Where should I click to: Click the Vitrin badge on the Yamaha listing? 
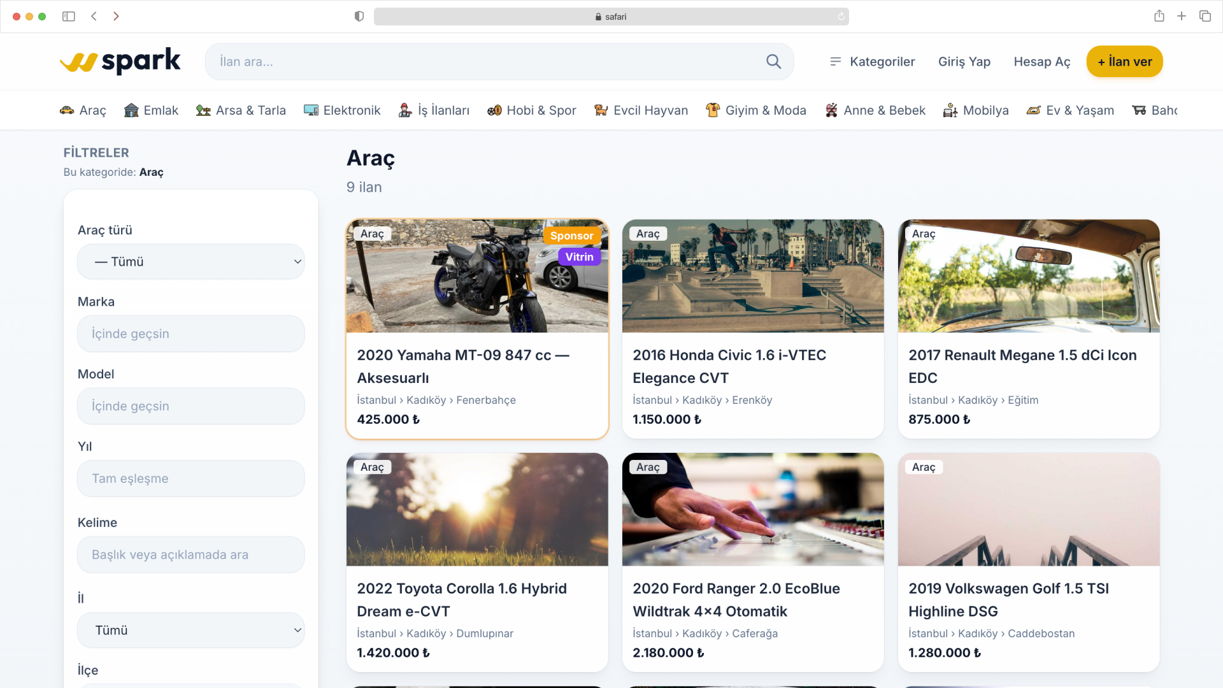coord(579,257)
